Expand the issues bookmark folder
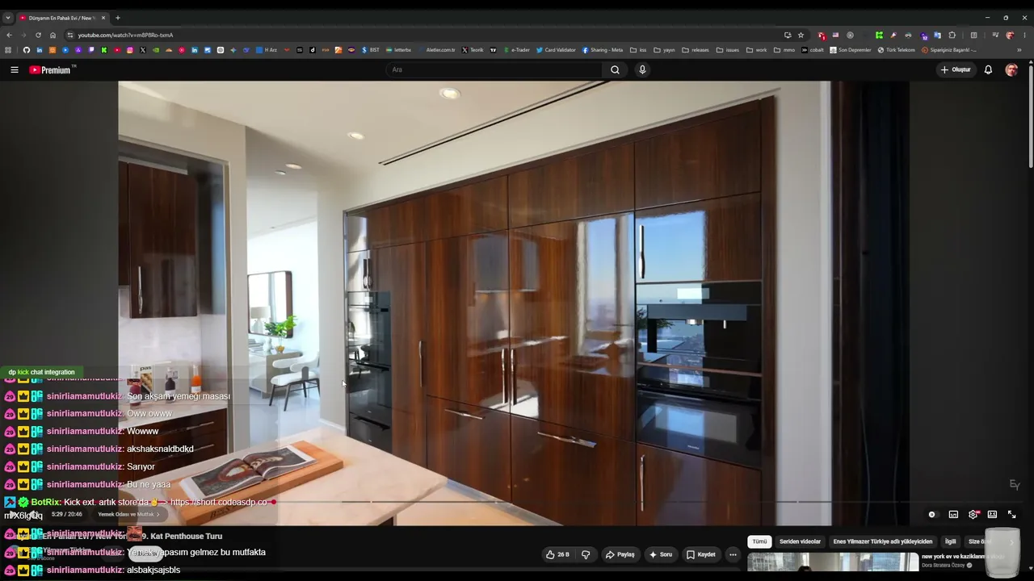This screenshot has height=581, width=1034. pyautogui.click(x=727, y=50)
